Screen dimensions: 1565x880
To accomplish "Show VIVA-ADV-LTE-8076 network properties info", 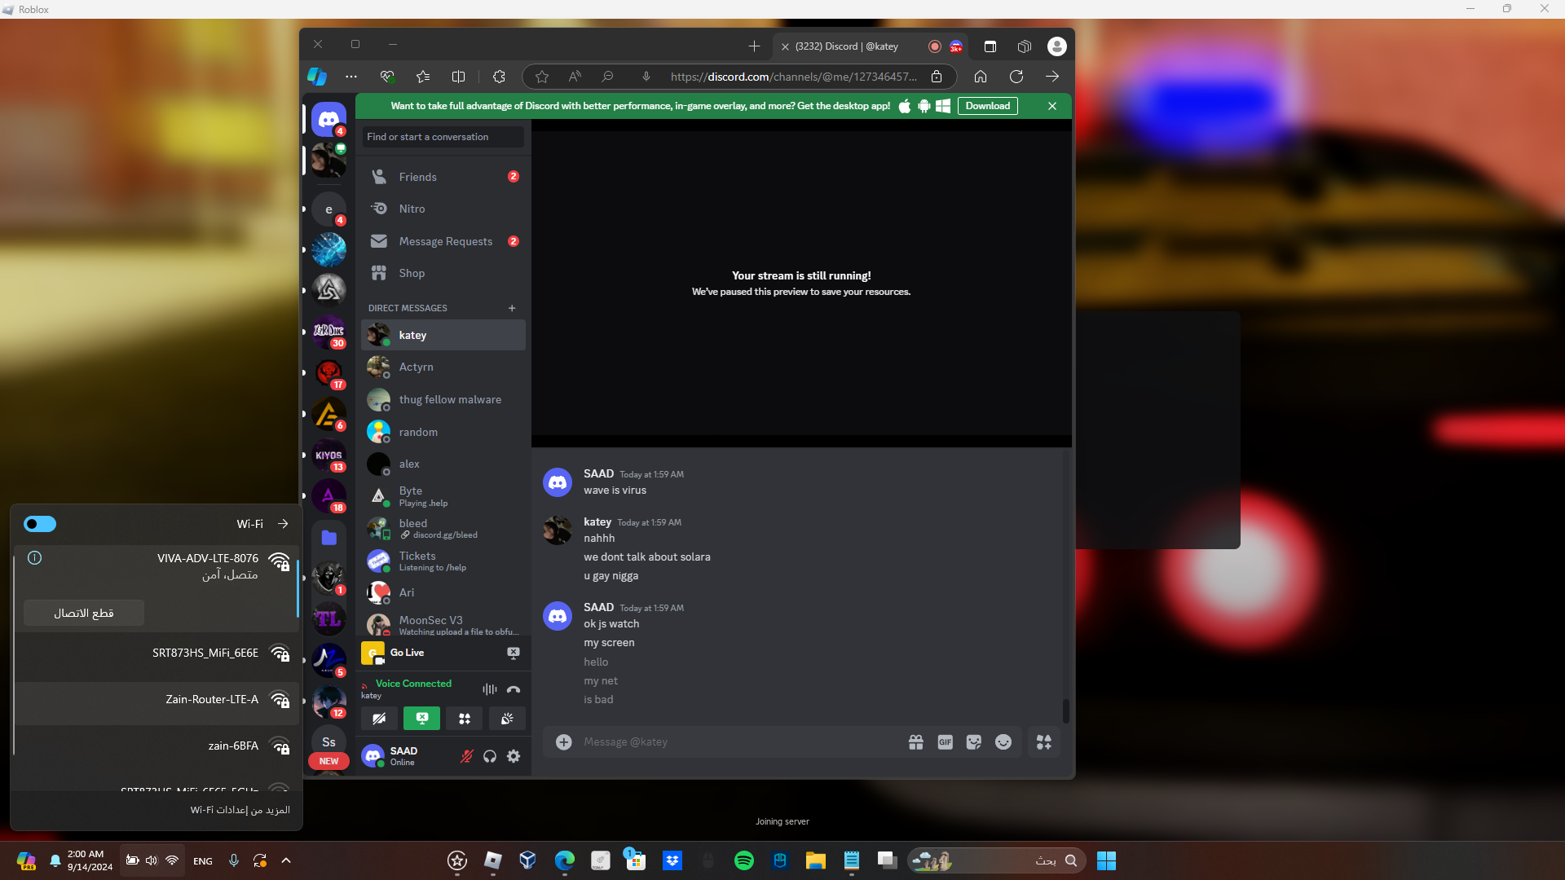I will (x=35, y=558).
